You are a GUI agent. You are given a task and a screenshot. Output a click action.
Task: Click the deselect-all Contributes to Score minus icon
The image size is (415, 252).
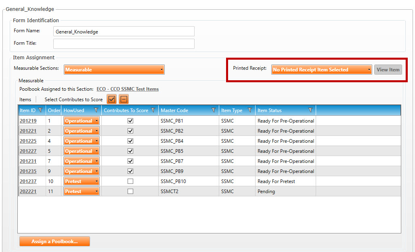(124, 99)
